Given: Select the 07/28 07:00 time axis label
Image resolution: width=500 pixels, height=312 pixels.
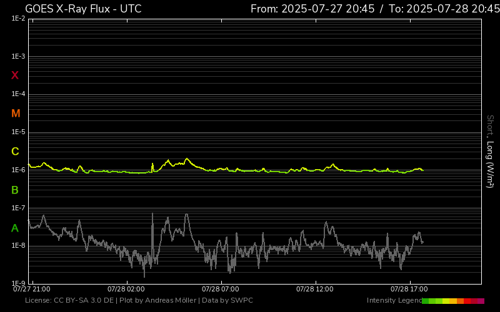Looking at the screenshot, I should tap(221, 290).
